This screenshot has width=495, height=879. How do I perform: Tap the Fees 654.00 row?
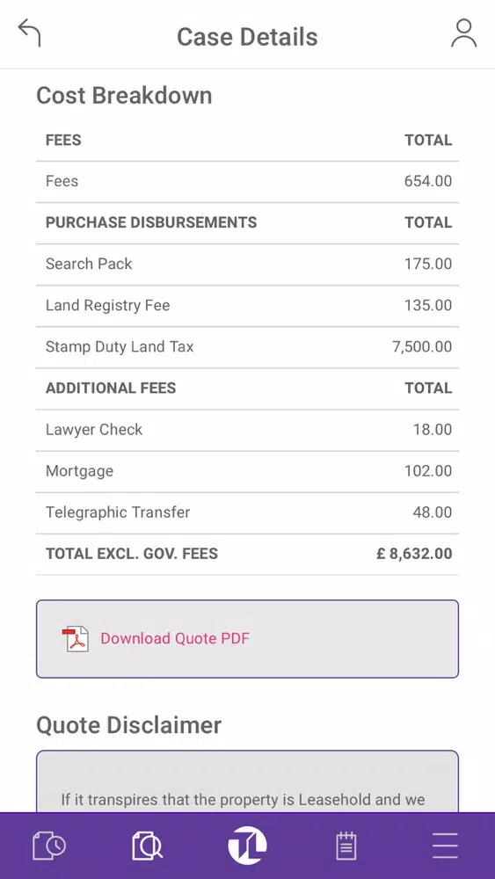[x=247, y=182]
